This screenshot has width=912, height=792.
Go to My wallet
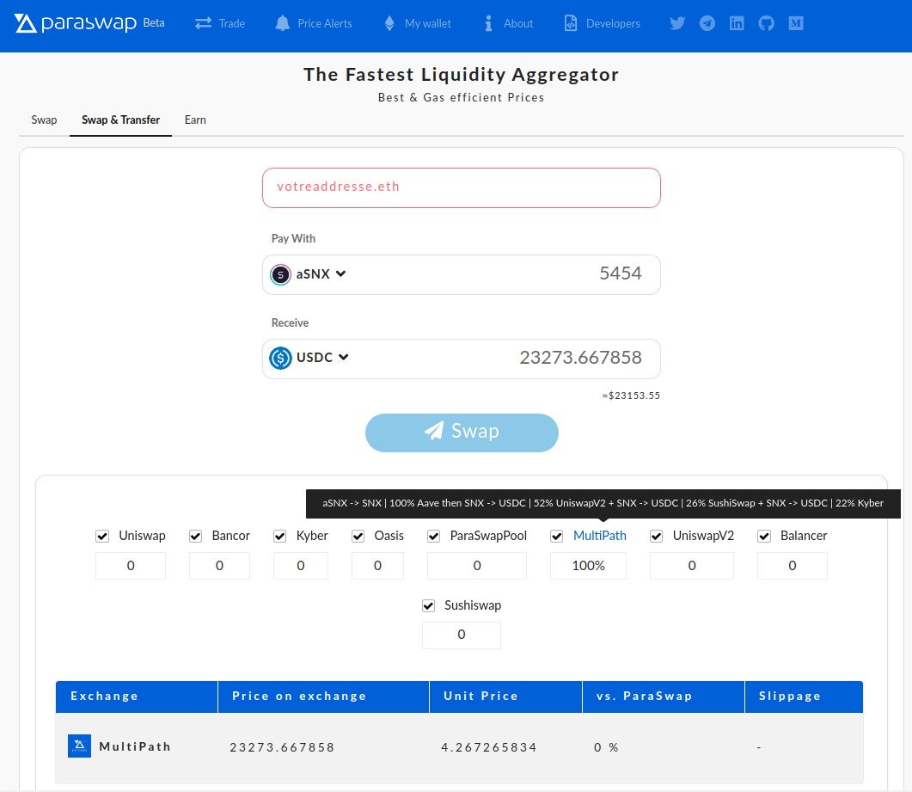point(428,23)
